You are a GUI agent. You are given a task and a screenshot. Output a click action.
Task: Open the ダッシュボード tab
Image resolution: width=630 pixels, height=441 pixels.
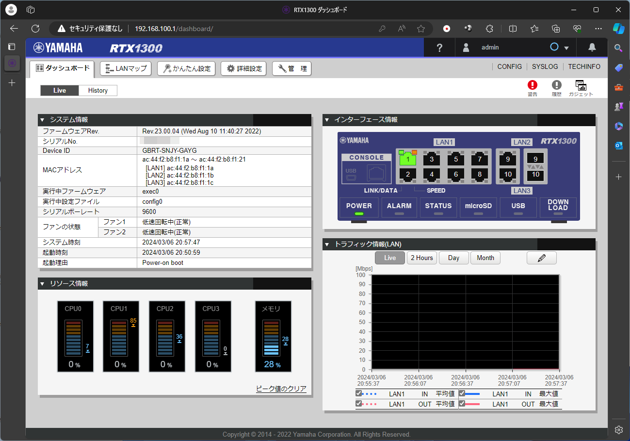click(62, 69)
